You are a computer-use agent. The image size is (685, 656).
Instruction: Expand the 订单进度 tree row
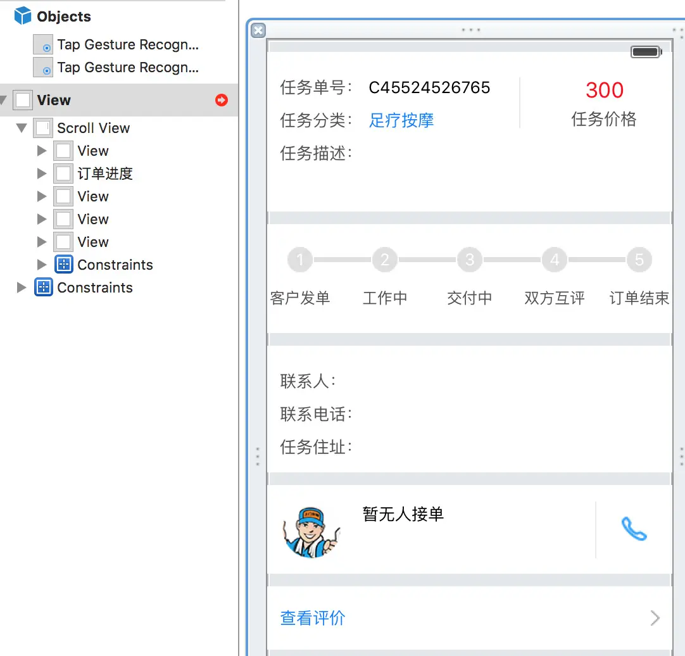pos(42,173)
